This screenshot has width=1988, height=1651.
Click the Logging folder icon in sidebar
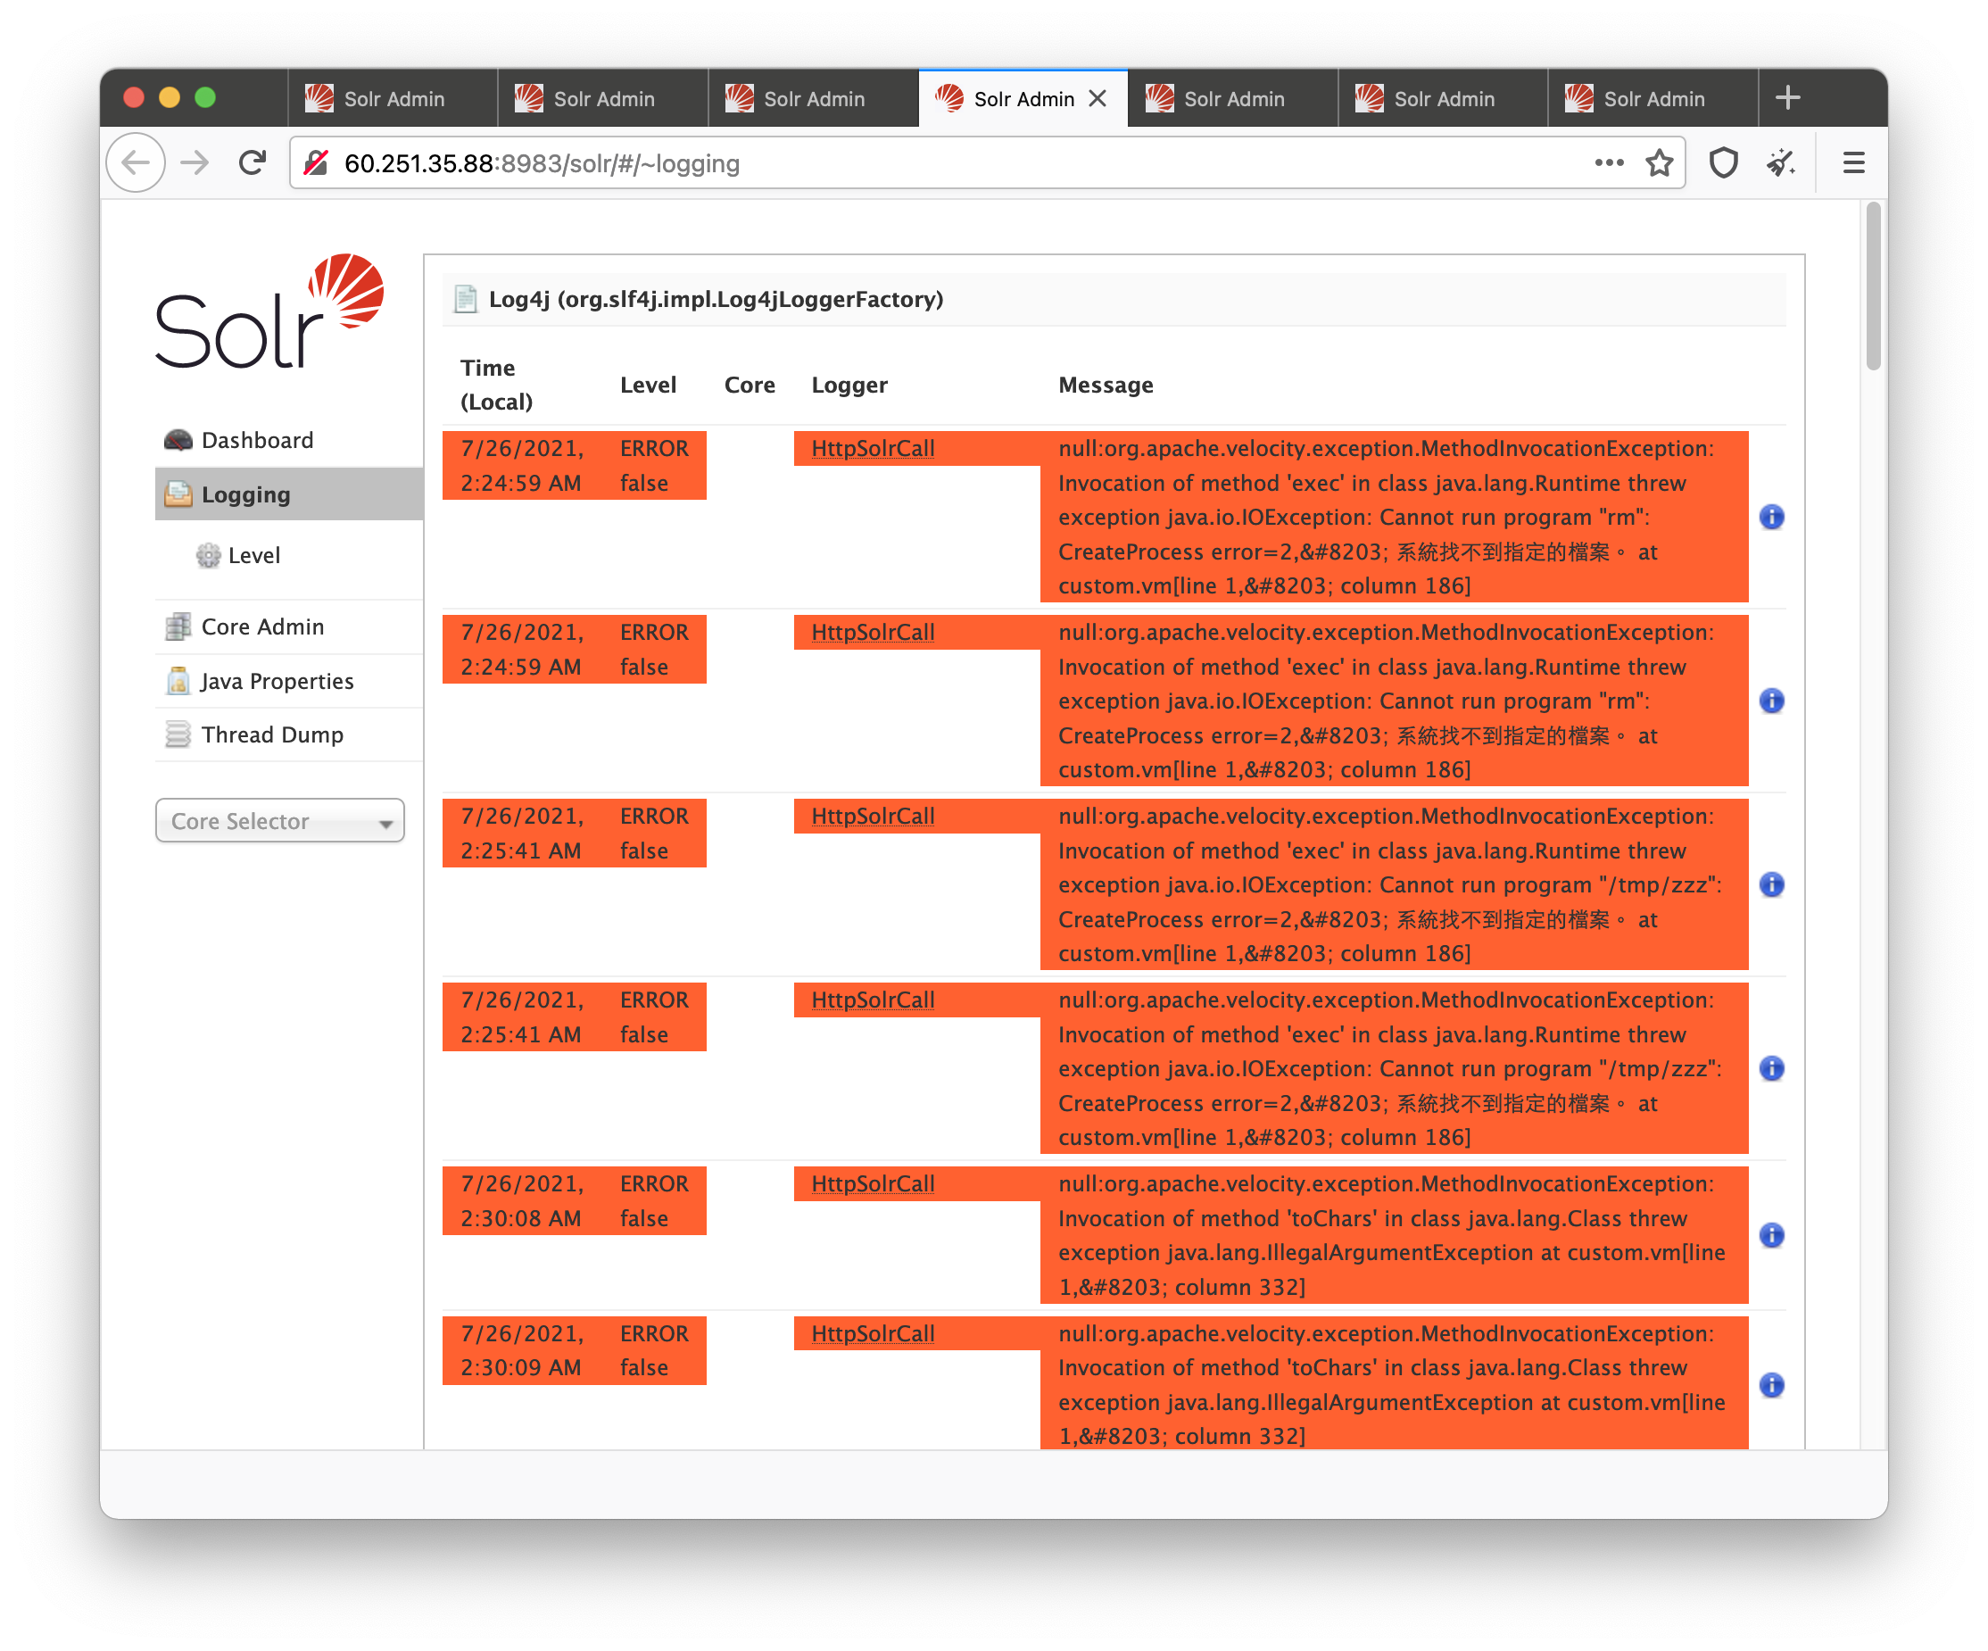pos(178,494)
